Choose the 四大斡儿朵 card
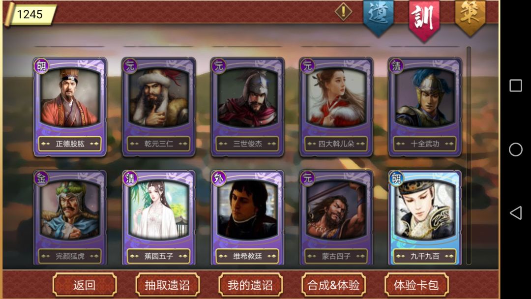Screen dimensions: 531x299 (x=336, y=107)
